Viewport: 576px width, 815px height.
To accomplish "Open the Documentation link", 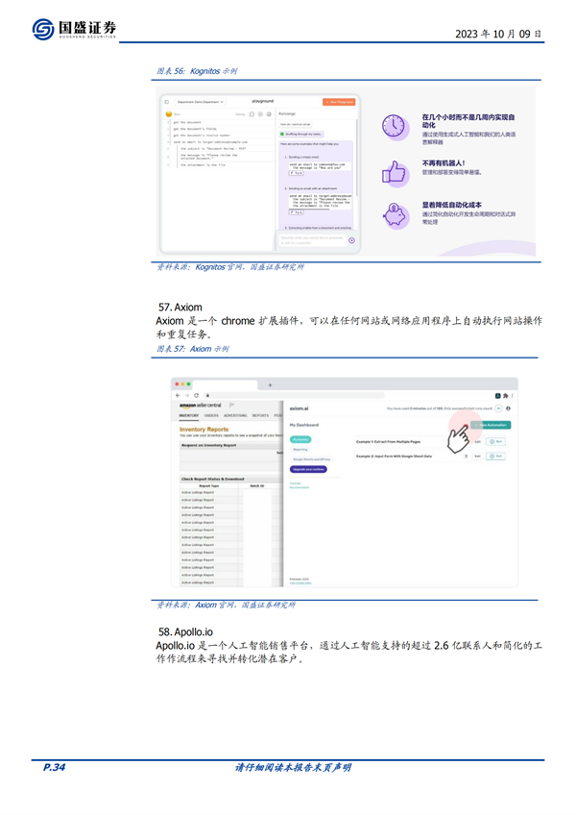I will point(300,487).
